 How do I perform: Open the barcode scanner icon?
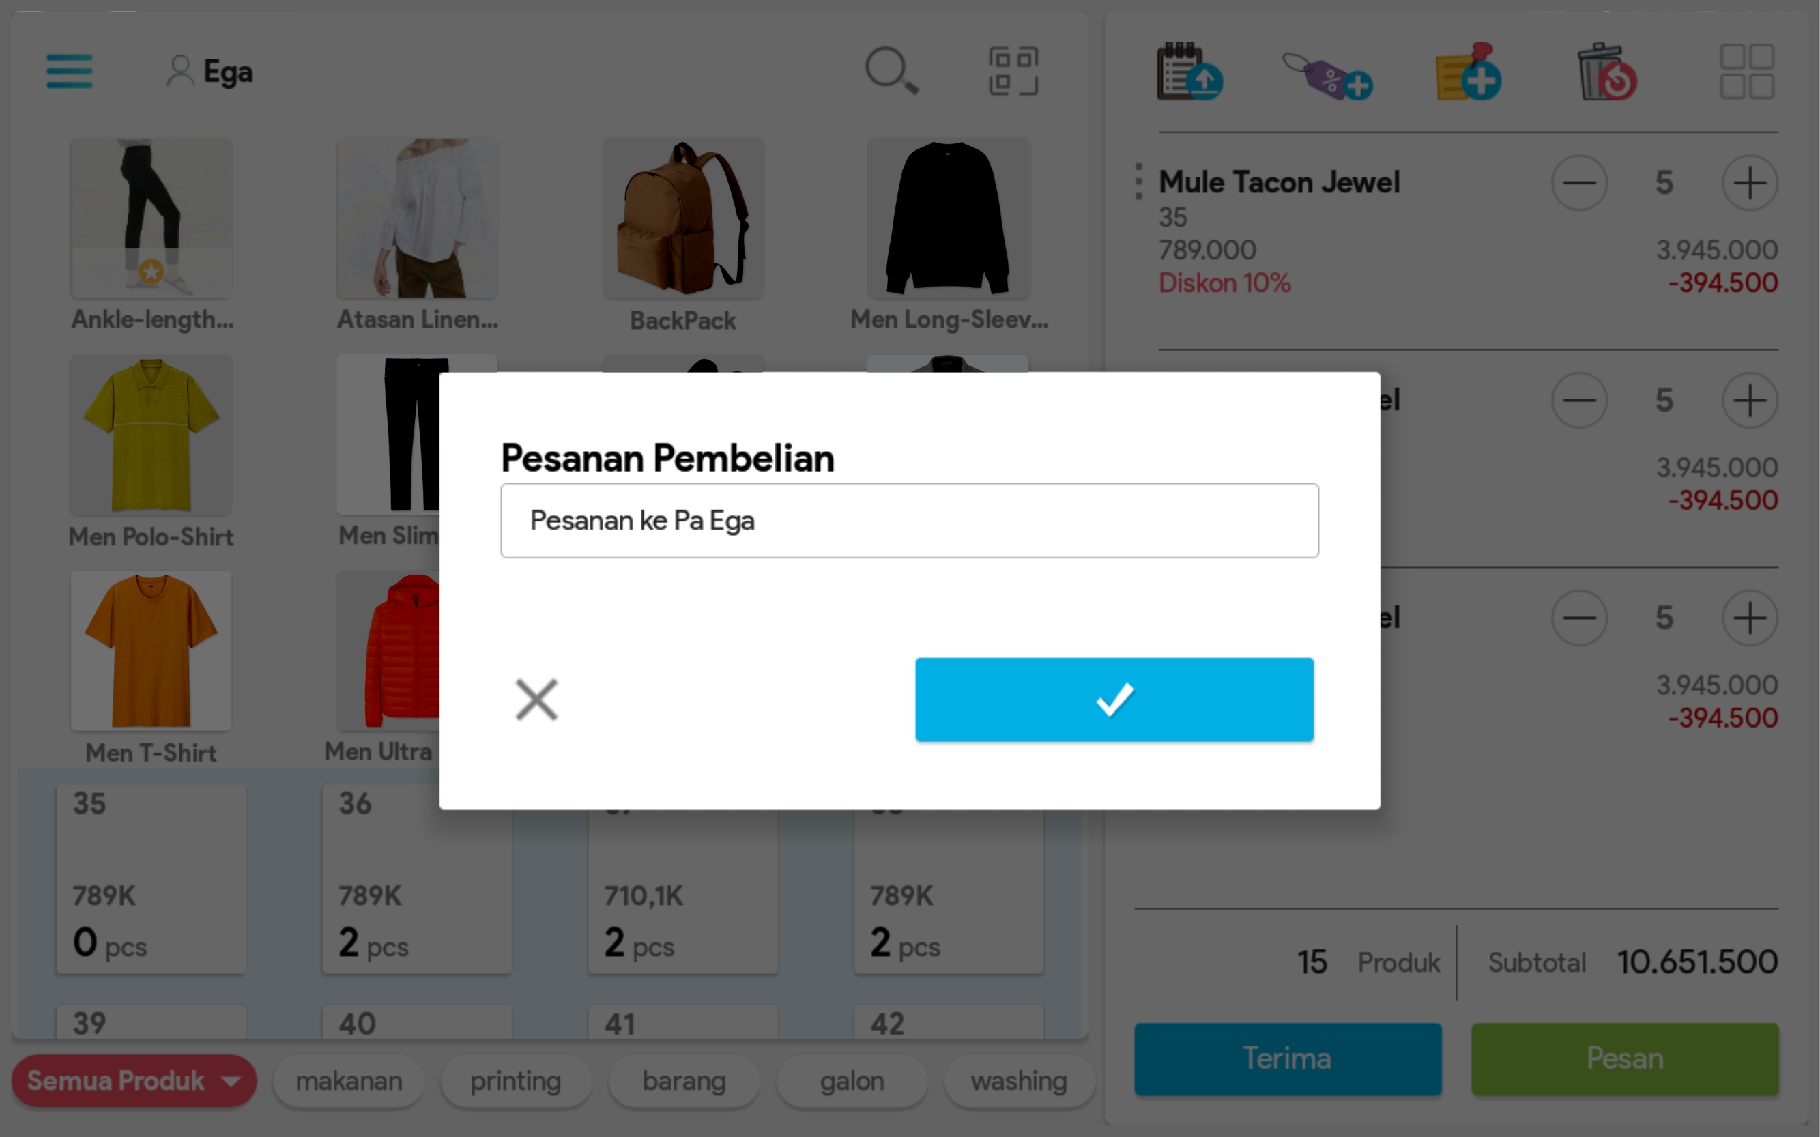(x=1013, y=72)
